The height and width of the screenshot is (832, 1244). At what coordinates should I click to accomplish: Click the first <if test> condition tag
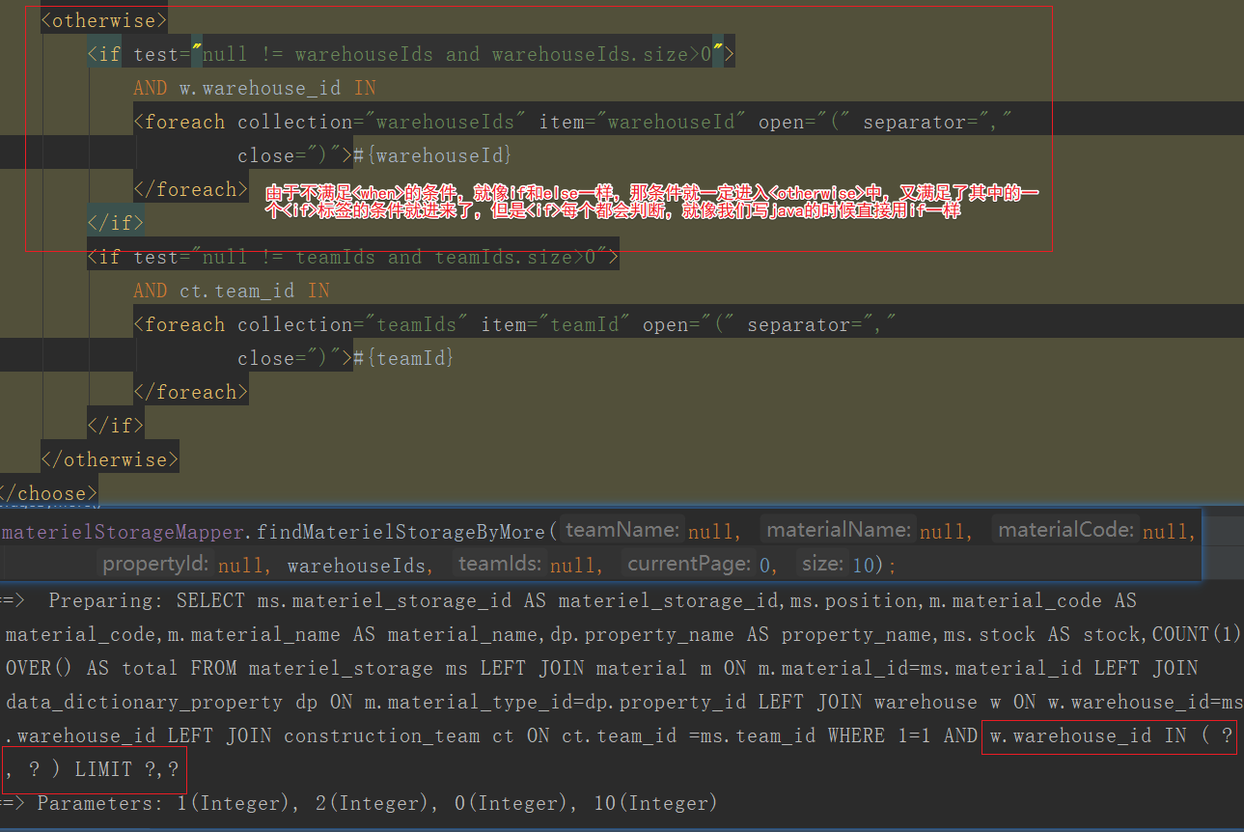point(415,53)
